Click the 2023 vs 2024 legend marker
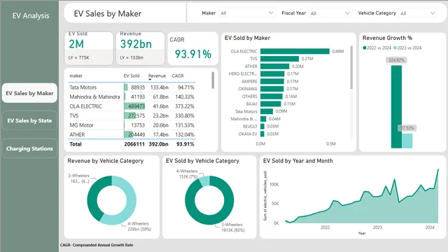This screenshot has width=448, height=252. [x=395, y=48]
